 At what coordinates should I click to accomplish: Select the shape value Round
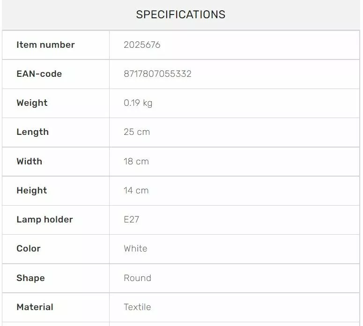point(137,278)
